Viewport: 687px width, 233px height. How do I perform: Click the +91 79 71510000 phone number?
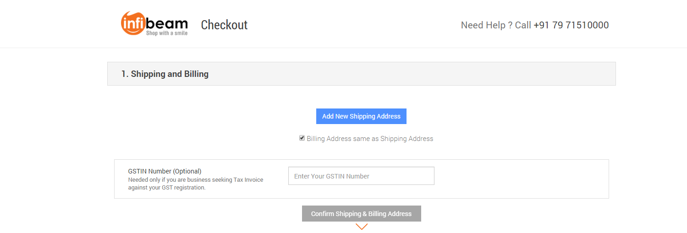571,25
